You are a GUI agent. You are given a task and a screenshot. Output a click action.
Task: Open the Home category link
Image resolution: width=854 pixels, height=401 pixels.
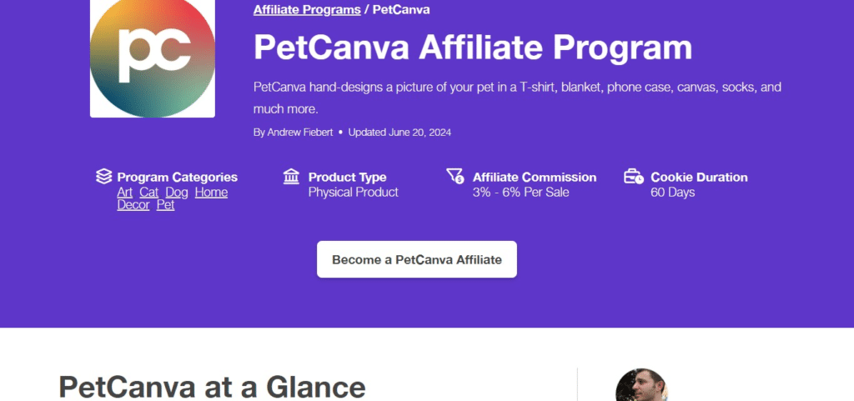point(211,193)
